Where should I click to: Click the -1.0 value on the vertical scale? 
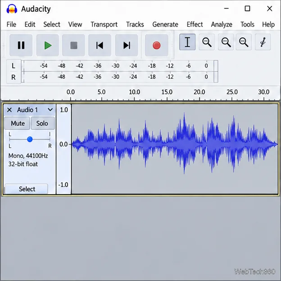pos(63,185)
